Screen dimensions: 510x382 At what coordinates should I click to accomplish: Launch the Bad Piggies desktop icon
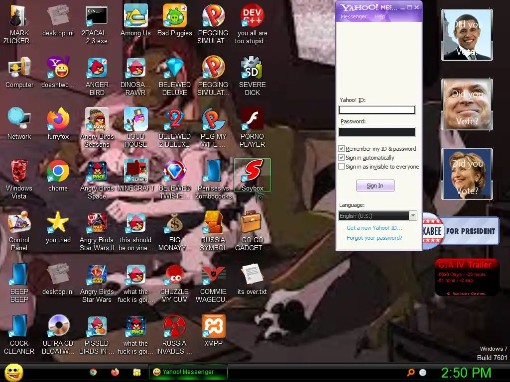[x=175, y=20]
